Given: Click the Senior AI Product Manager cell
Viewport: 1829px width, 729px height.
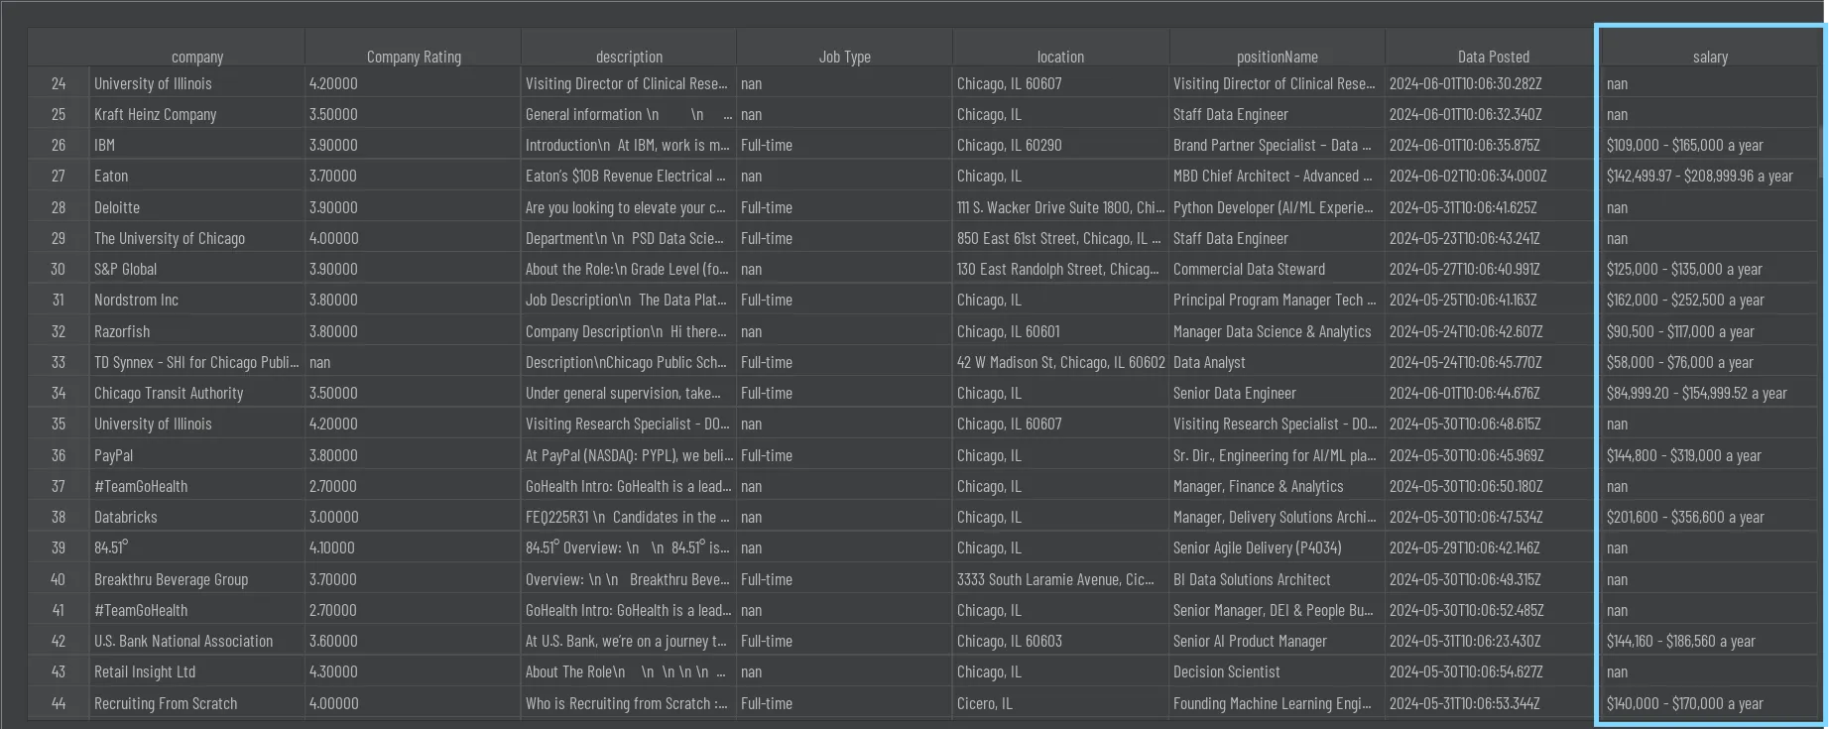Looking at the screenshot, I should tap(1277, 641).
